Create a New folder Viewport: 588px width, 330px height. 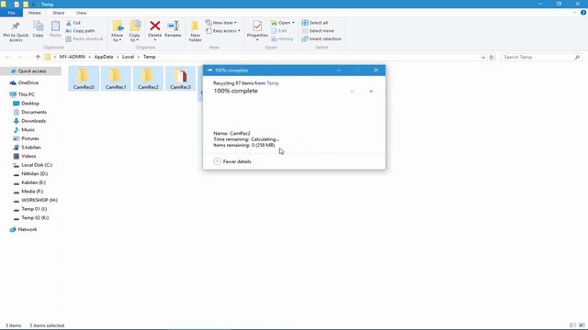coord(195,31)
